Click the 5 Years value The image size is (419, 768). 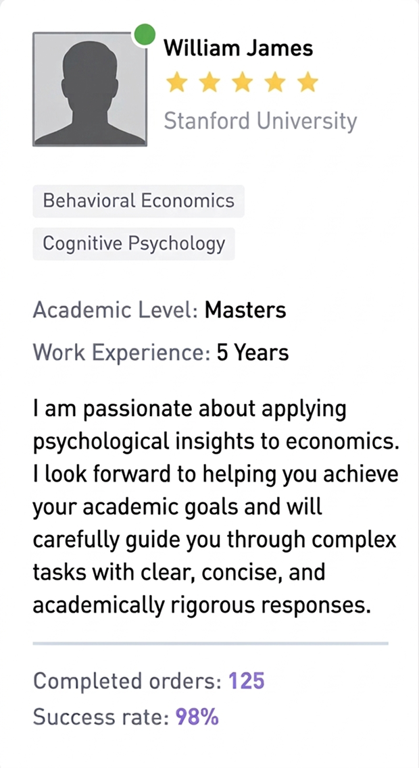click(x=252, y=353)
